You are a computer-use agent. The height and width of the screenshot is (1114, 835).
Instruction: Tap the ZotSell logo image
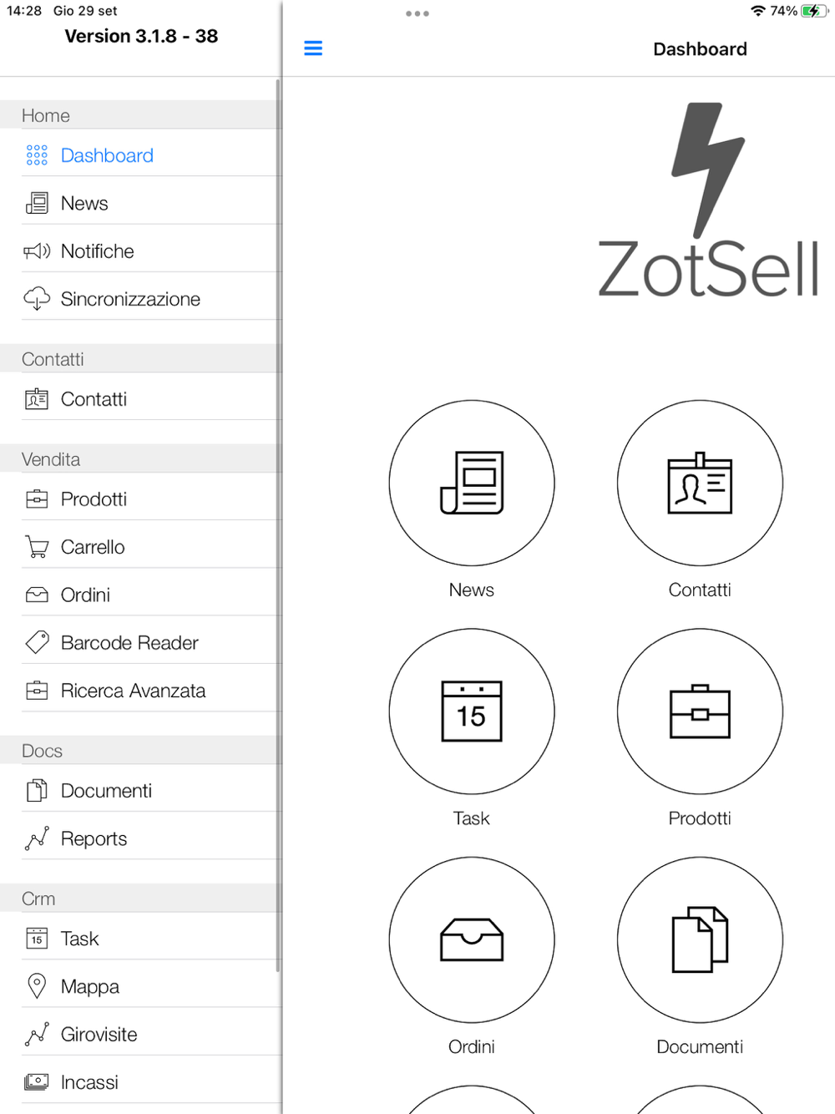708,200
